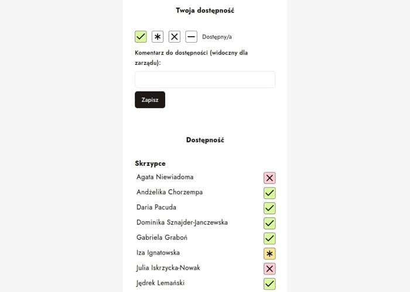The height and width of the screenshot is (292, 410).
Task: Click the Dostępność section heading
Action: click(205, 140)
